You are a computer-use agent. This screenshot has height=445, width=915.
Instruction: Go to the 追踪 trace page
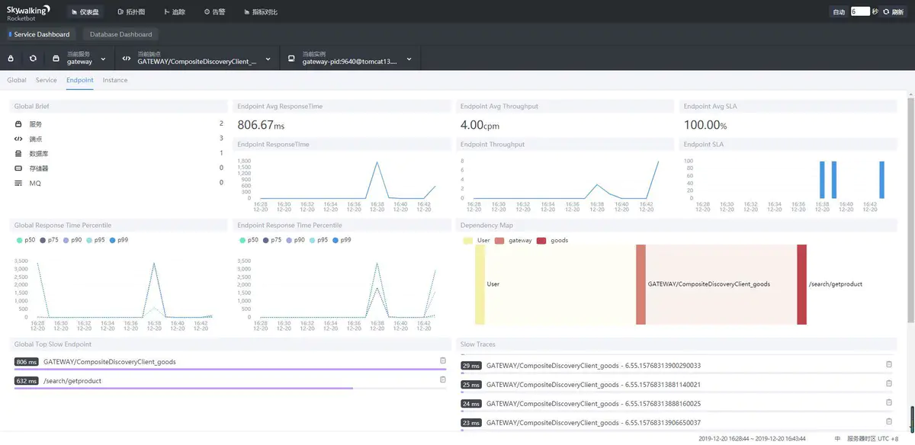(174, 12)
